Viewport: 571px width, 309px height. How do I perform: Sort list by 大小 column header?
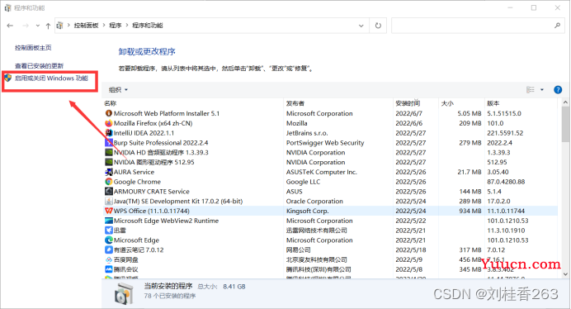click(x=447, y=103)
